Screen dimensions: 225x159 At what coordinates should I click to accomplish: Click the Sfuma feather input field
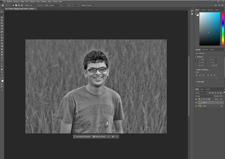[32, 5]
